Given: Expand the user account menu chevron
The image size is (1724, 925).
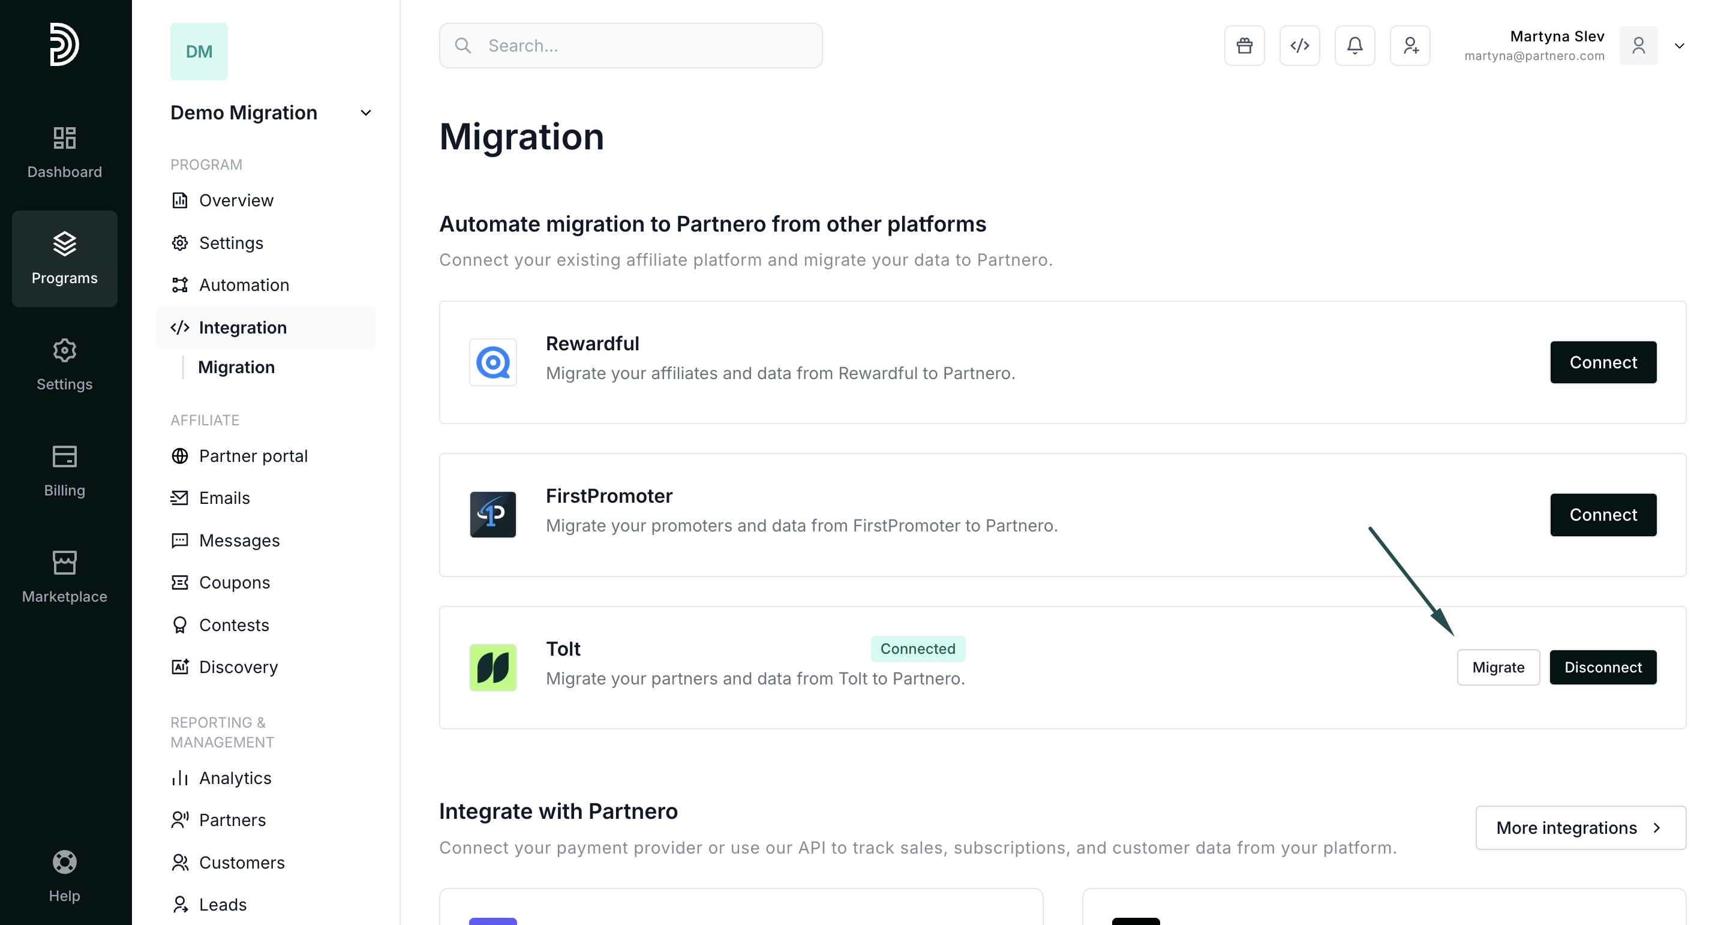Looking at the screenshot, I should (x=1678, y=46).
